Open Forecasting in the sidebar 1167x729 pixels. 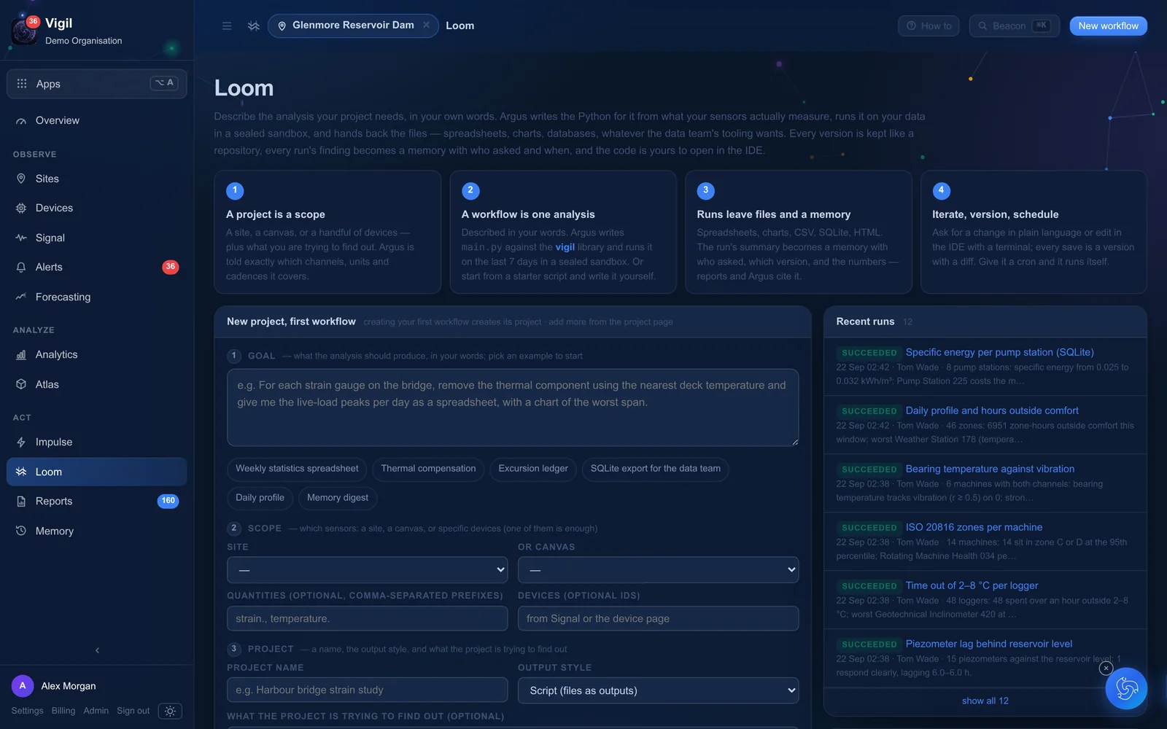[97, 297]
